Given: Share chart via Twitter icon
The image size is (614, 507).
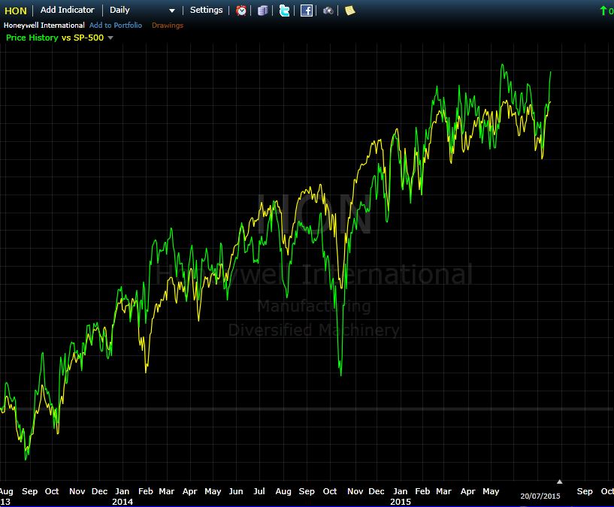Looking at the screenshot, I should point(284,11).
